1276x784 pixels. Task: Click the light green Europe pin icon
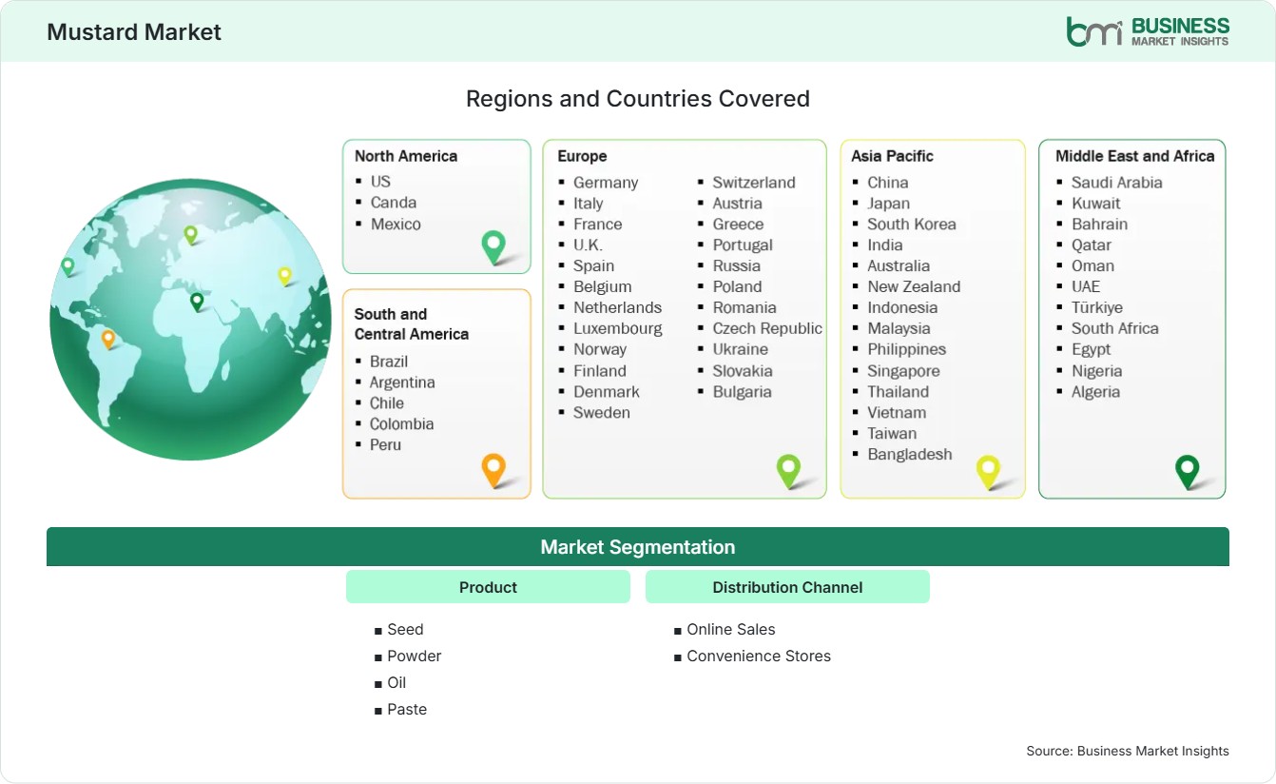pyautogui.click(x=788, y=470)
